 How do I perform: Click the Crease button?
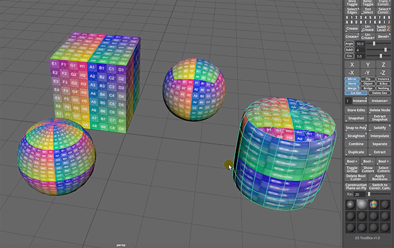[x=352, y=28]
